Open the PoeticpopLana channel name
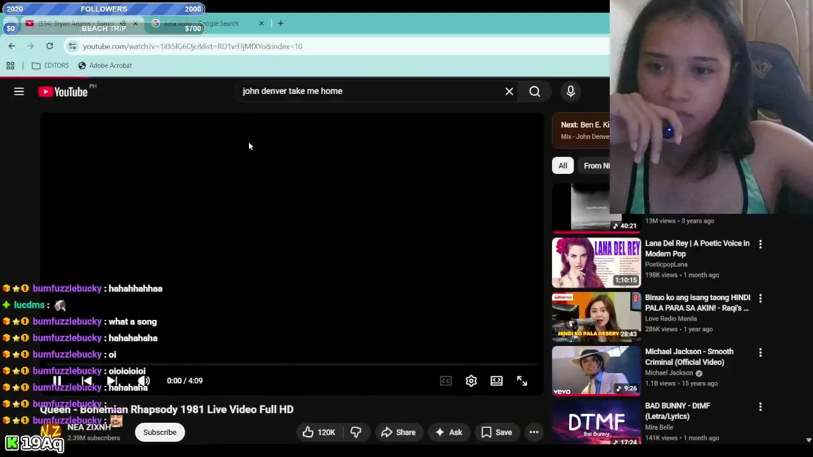The height and width of the screenshot is (457, 813). (x=666, y=265)
